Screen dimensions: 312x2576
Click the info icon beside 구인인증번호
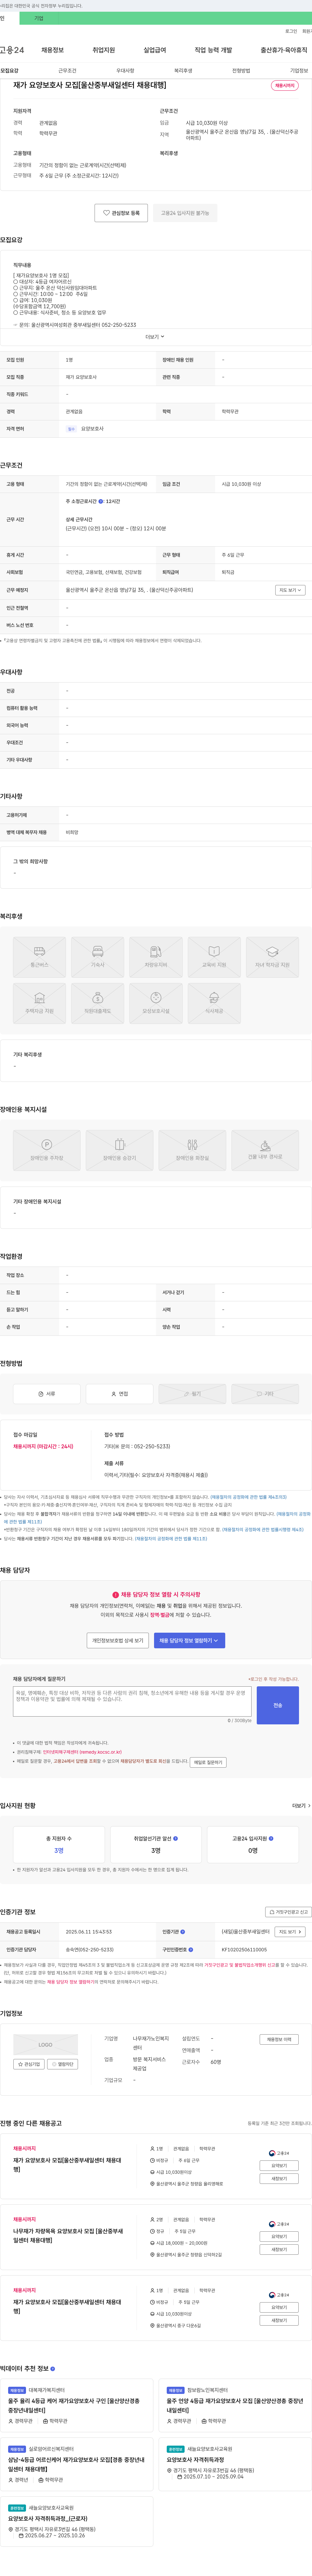click(191, 1949)
